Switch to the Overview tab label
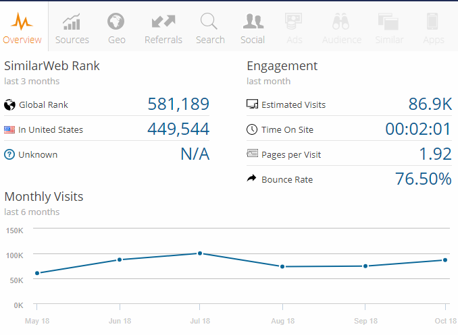The image size is (458, 335). (x=22, y=40)
